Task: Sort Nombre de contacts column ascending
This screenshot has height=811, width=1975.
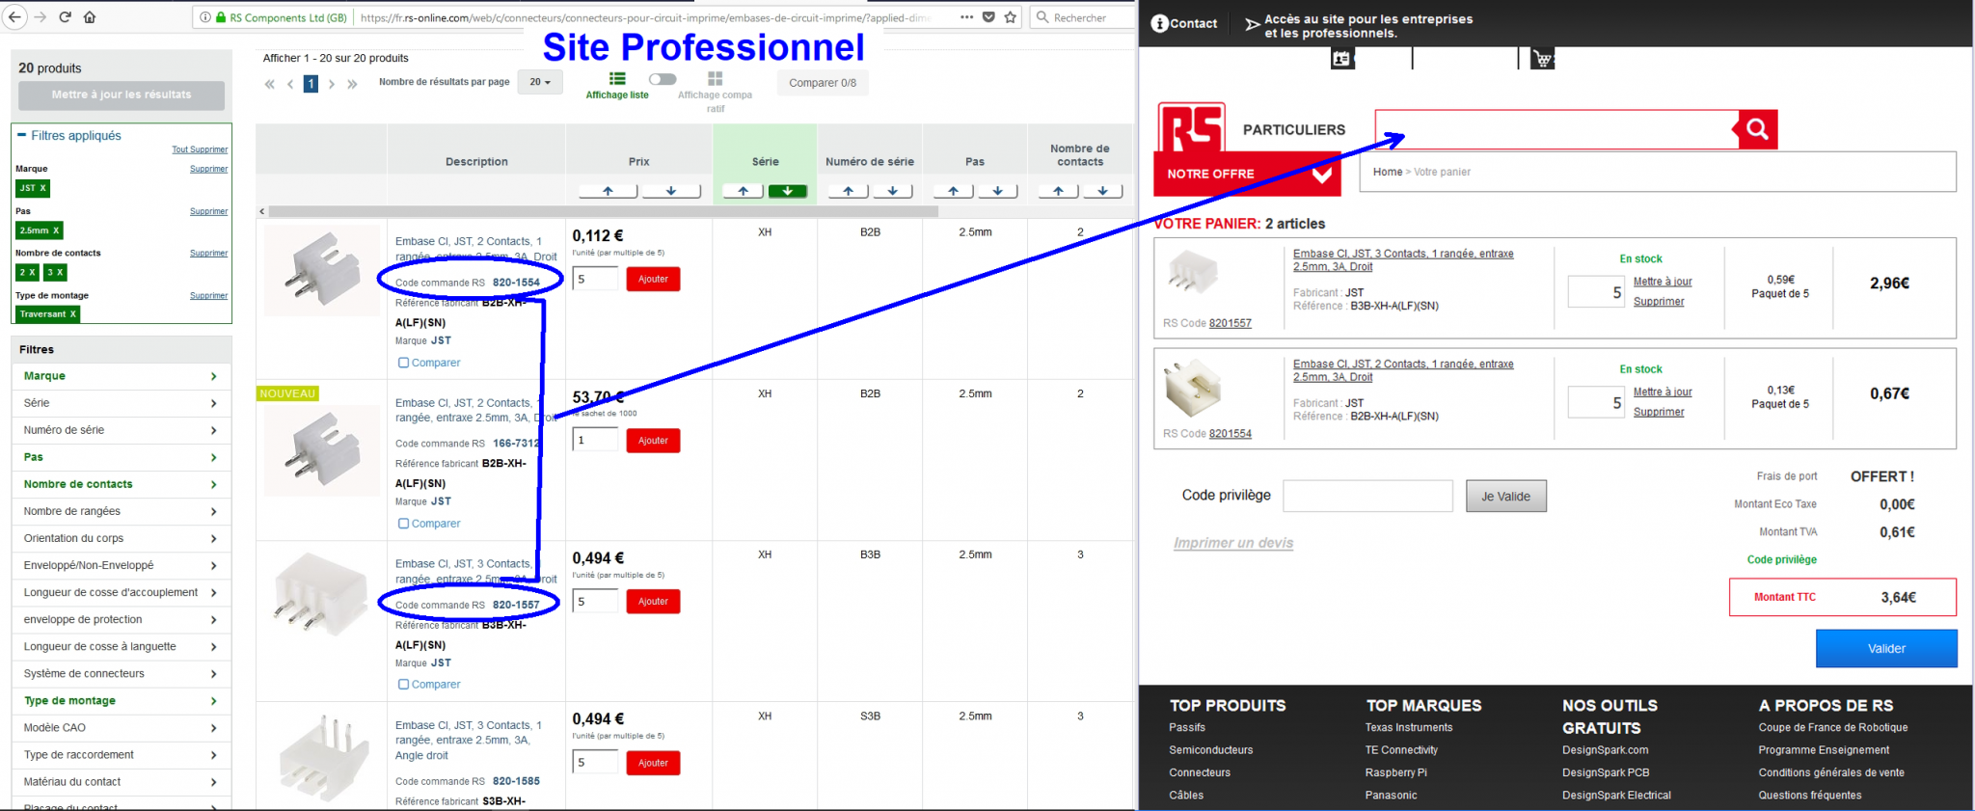Action: pos(1058,191)
